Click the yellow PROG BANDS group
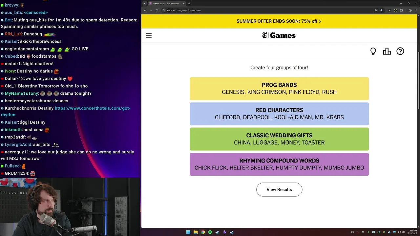 coord(279,88)
